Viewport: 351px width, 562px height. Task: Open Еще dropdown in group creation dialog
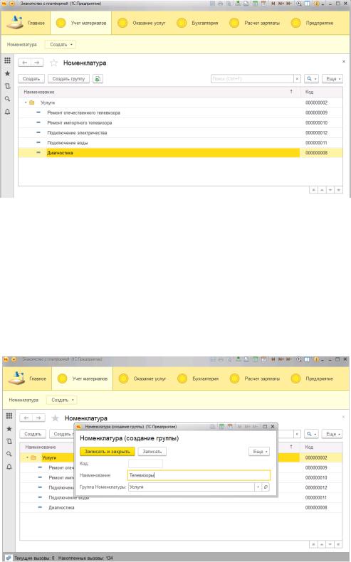[x=259, y=452]
